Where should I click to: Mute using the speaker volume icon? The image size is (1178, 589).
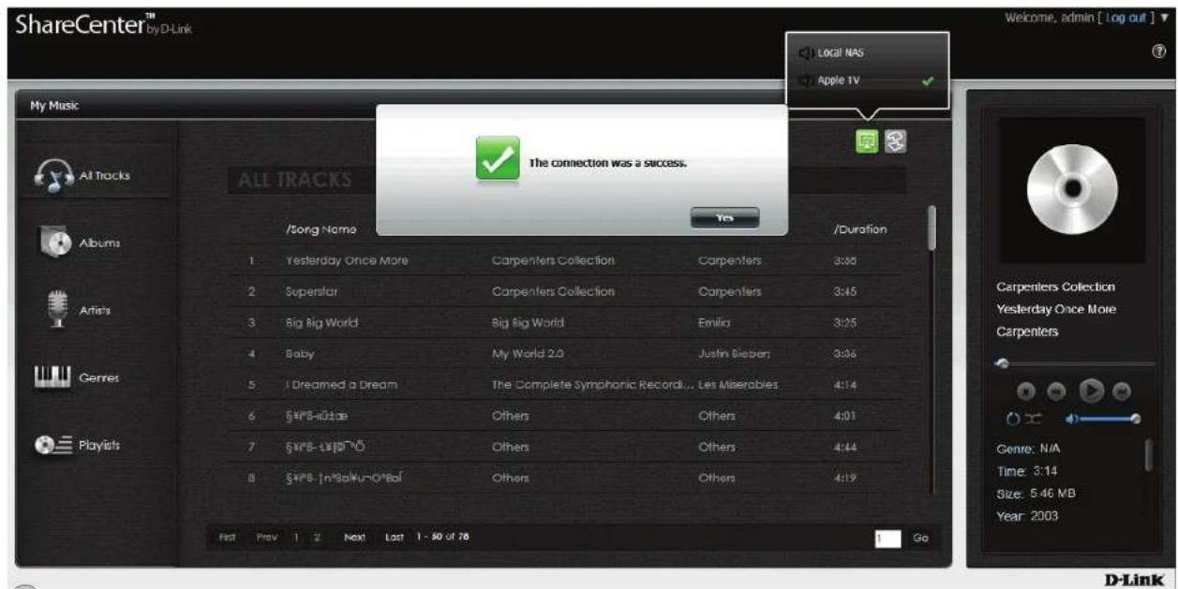[x=1071, y=419]
